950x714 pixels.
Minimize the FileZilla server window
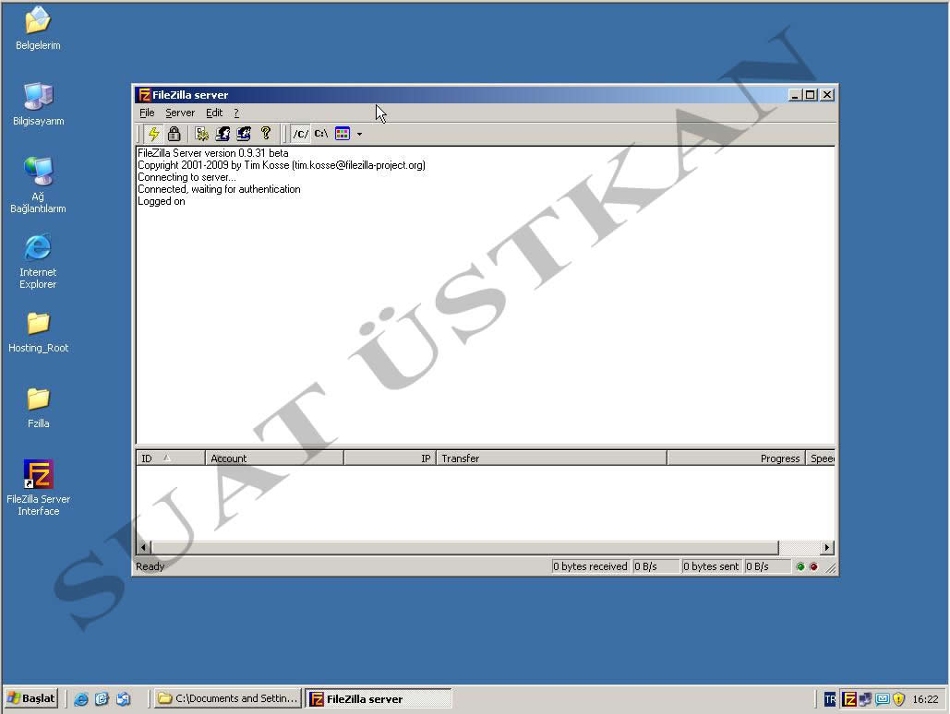[x=795, y=95]
